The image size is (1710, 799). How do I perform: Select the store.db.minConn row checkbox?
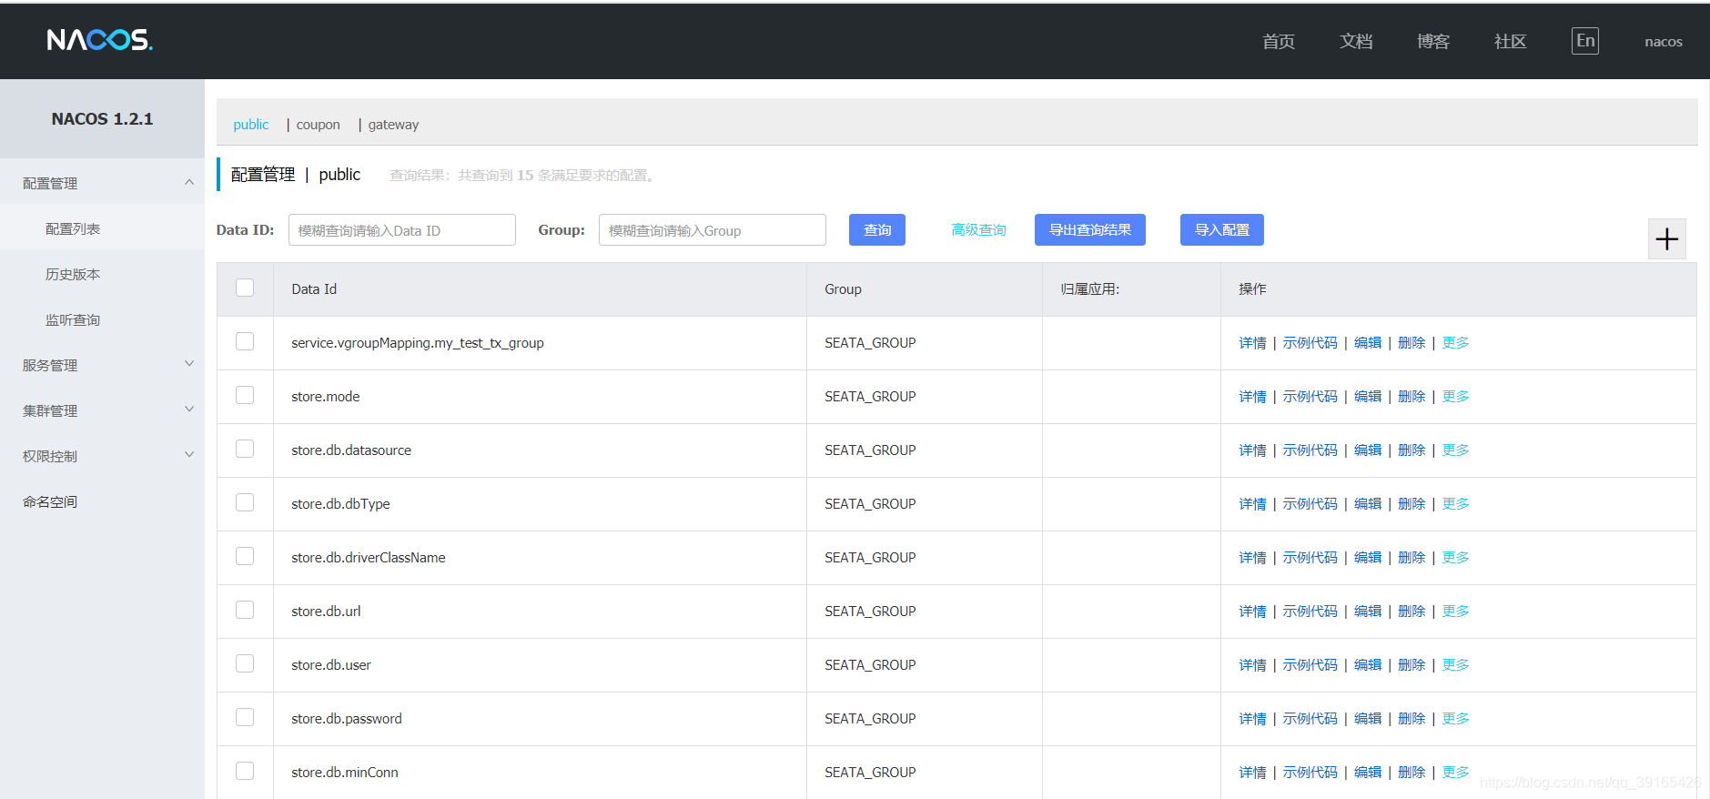245,771
